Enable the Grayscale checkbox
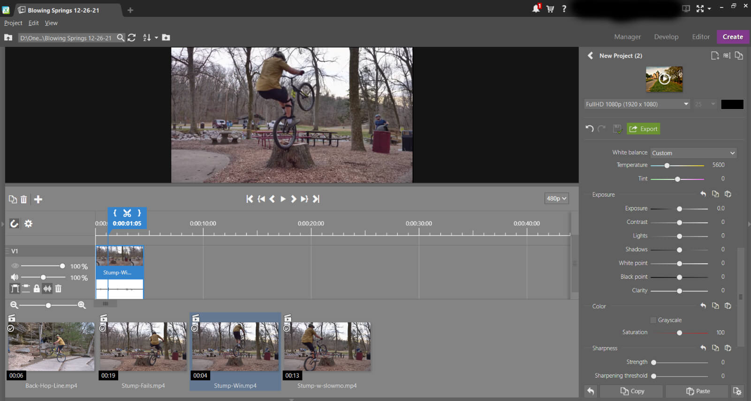Viewport: 751px width, 401px height. coord(653,320)
